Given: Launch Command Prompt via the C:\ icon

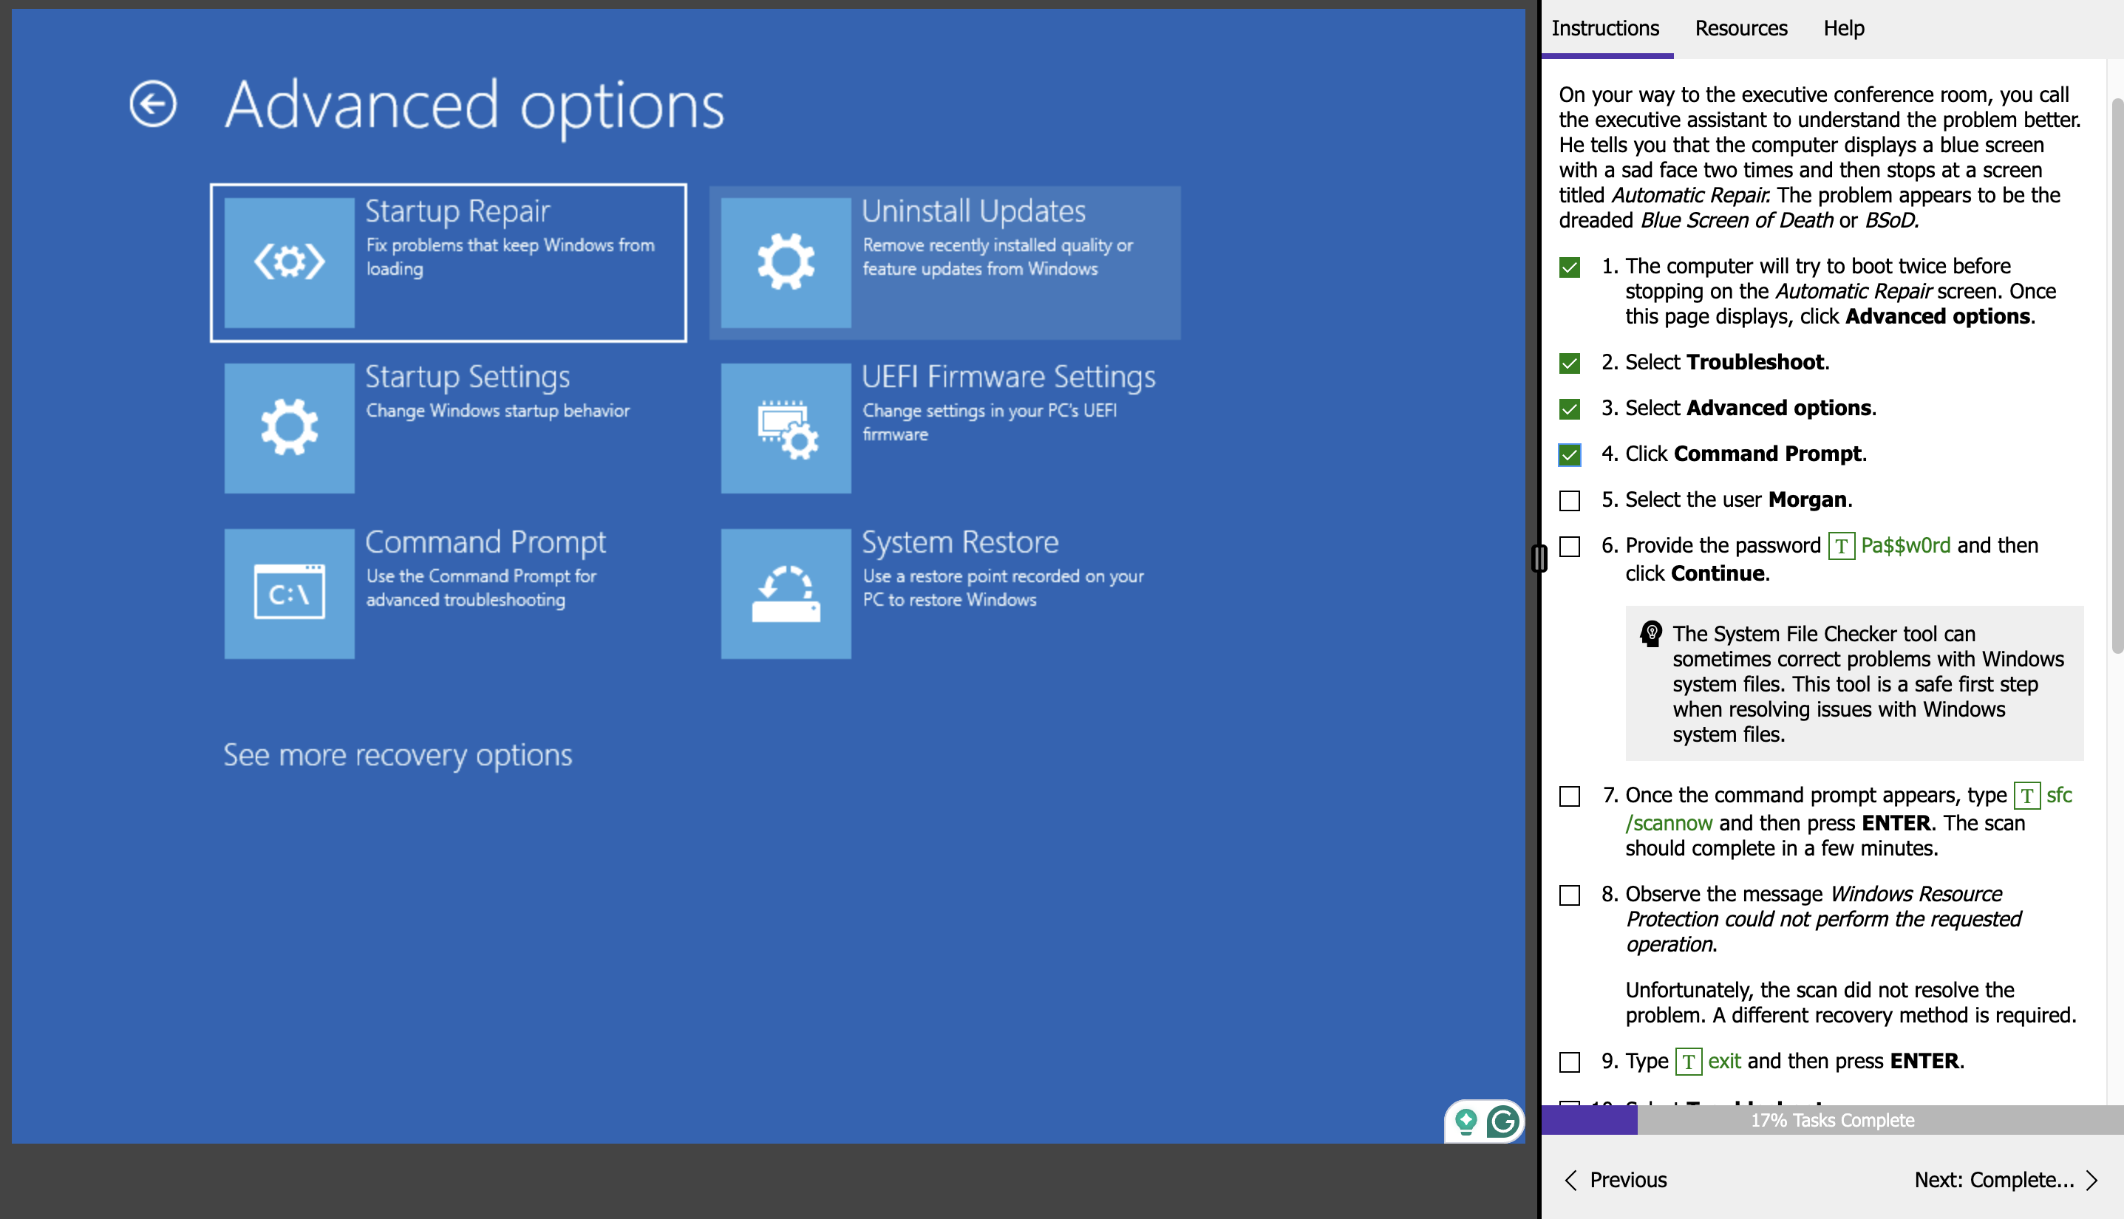Looking at the screenshot, I should 289,593.
